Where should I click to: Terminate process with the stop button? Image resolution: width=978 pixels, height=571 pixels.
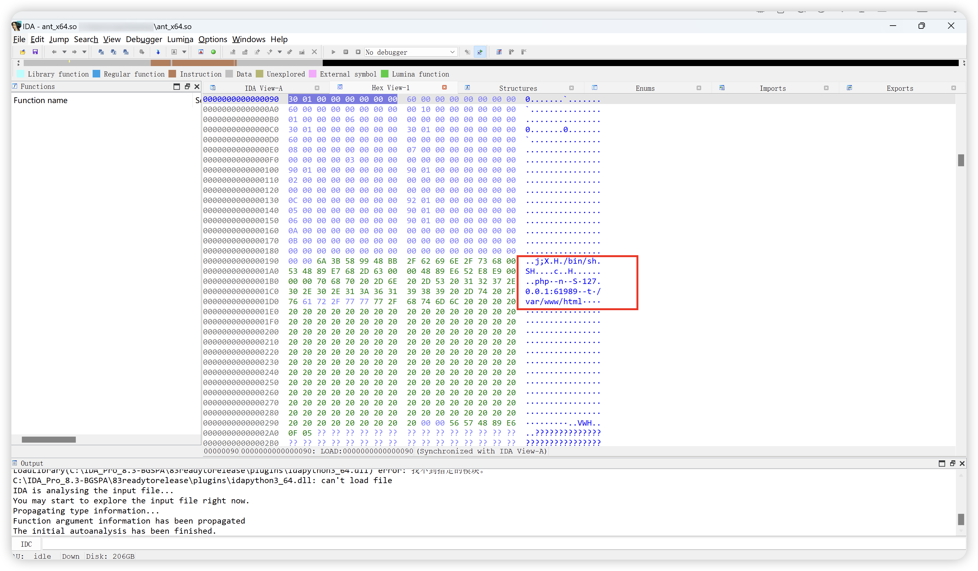(358, 52)
